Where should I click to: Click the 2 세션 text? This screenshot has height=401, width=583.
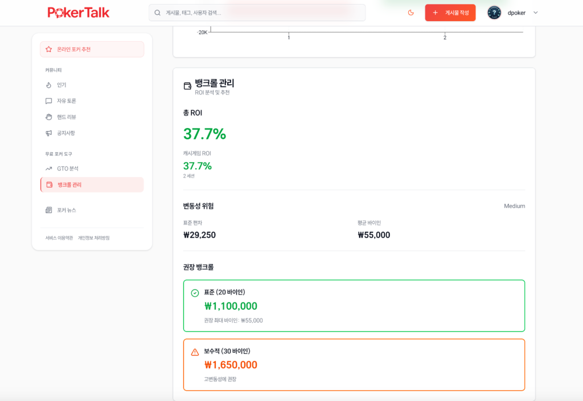point(189,176)
